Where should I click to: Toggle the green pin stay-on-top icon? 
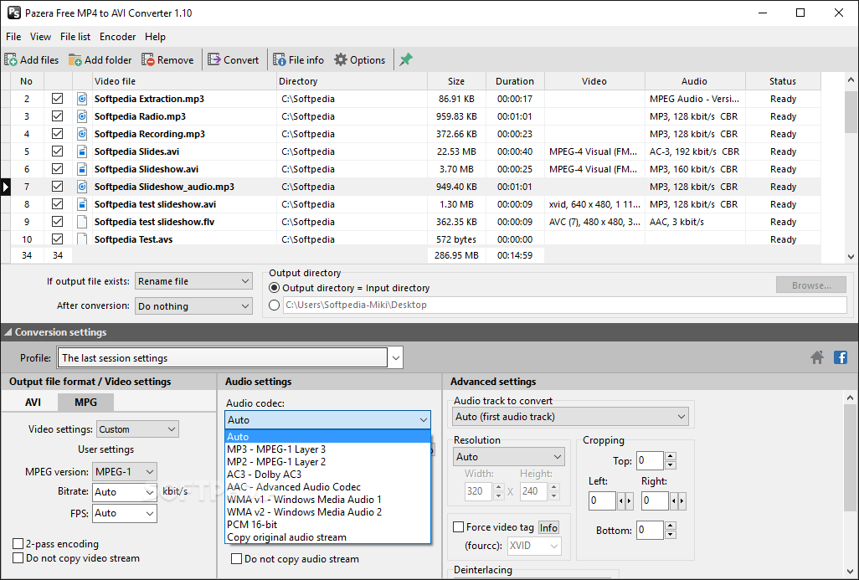pyautogui.click(x=406, y=59)
